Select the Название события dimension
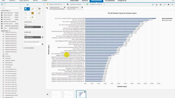Viewport: 175px width, 98px height. point(10,60)
